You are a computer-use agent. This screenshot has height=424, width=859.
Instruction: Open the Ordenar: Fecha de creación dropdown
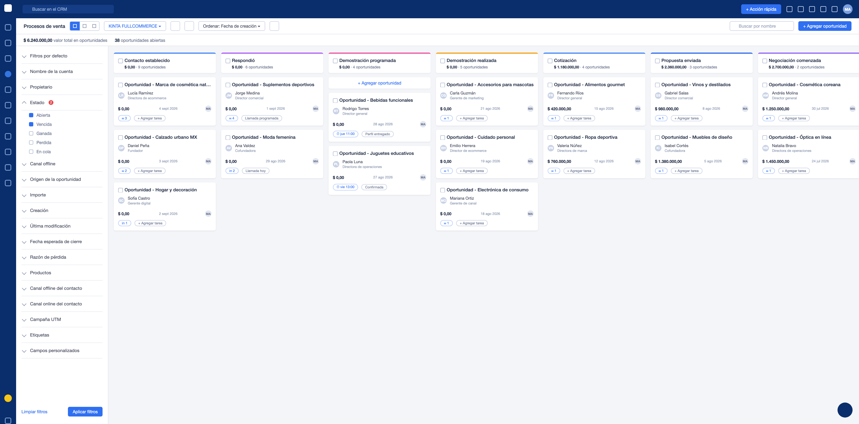(x=231, y=26)
